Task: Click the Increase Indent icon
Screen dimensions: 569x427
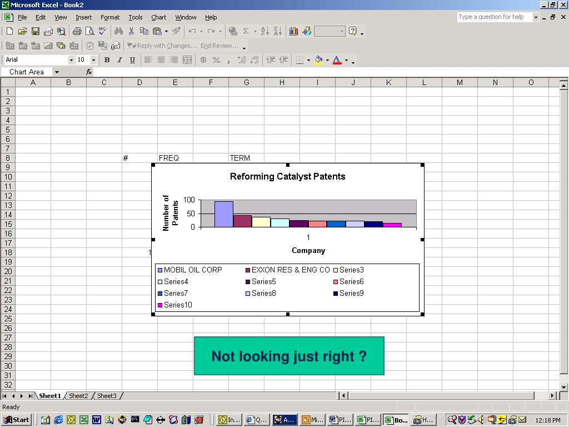Action: 283,60
